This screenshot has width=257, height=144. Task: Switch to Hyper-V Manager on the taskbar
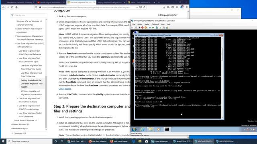[x=159, y=141]
